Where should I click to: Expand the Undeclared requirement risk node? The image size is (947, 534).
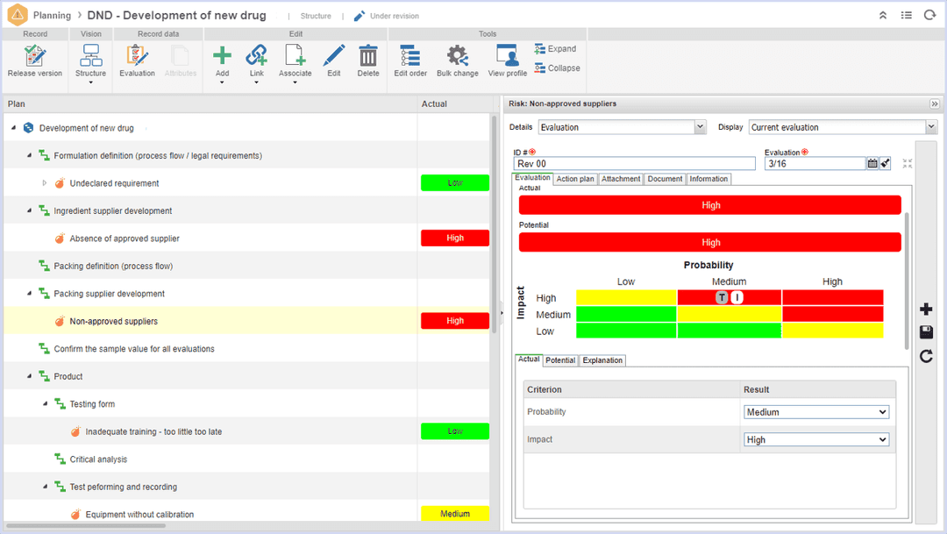pyautogui.click(x=44, y=183)
